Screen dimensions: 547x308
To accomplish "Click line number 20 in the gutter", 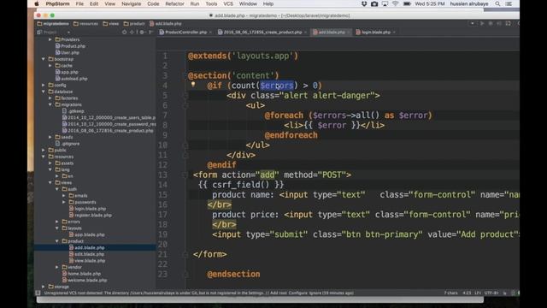I will 162,245.
